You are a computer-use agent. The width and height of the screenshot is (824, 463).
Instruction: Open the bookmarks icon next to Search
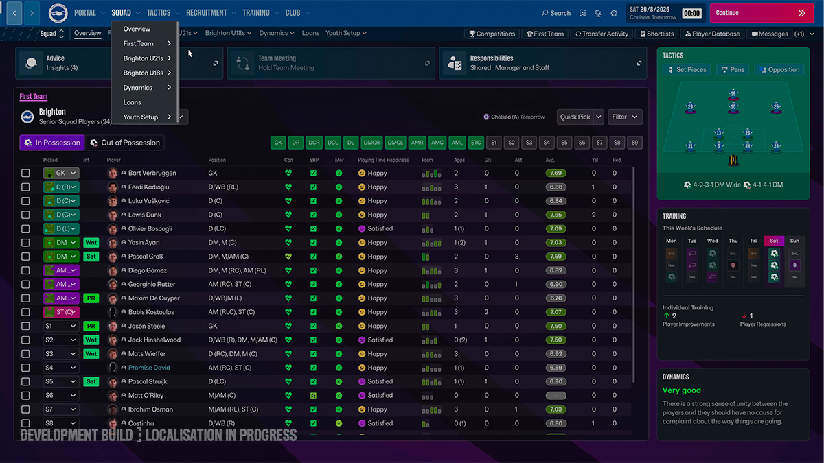[x=582, y=13]
